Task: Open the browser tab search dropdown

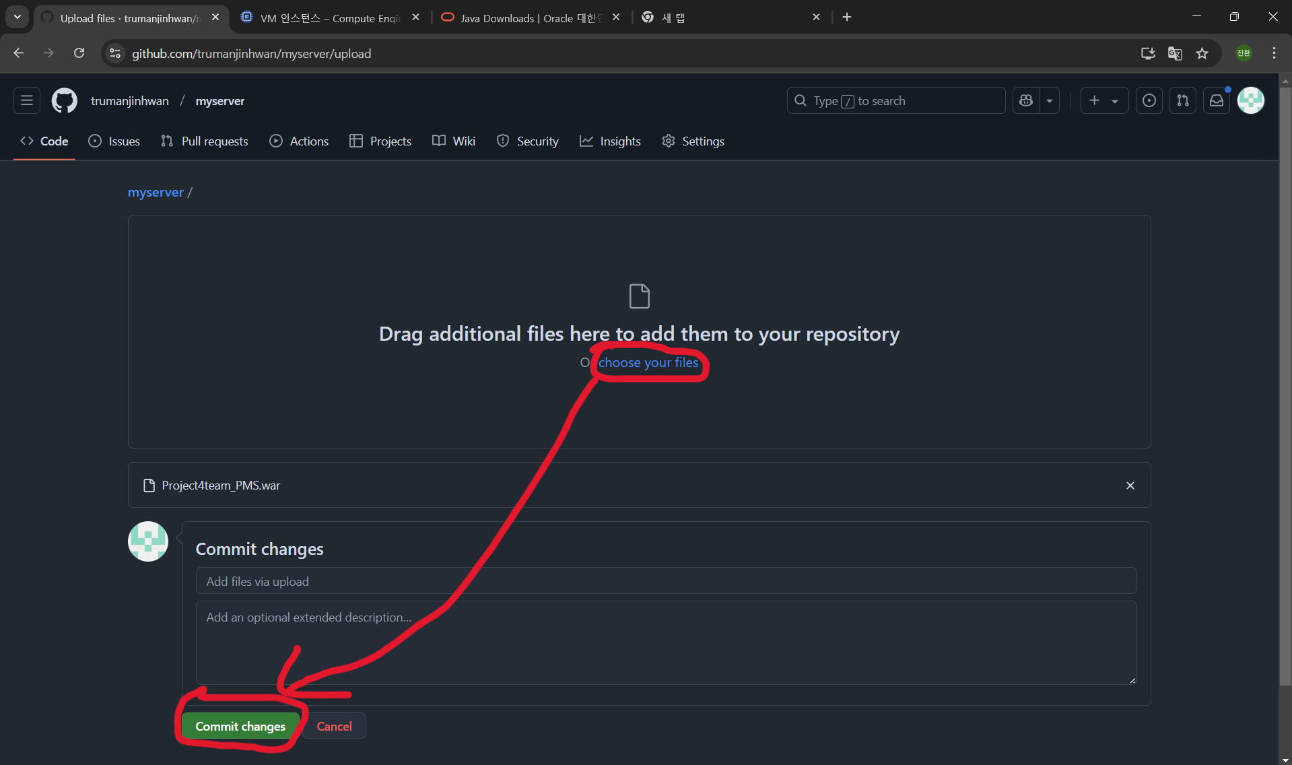Action: (x=17, y=17)
